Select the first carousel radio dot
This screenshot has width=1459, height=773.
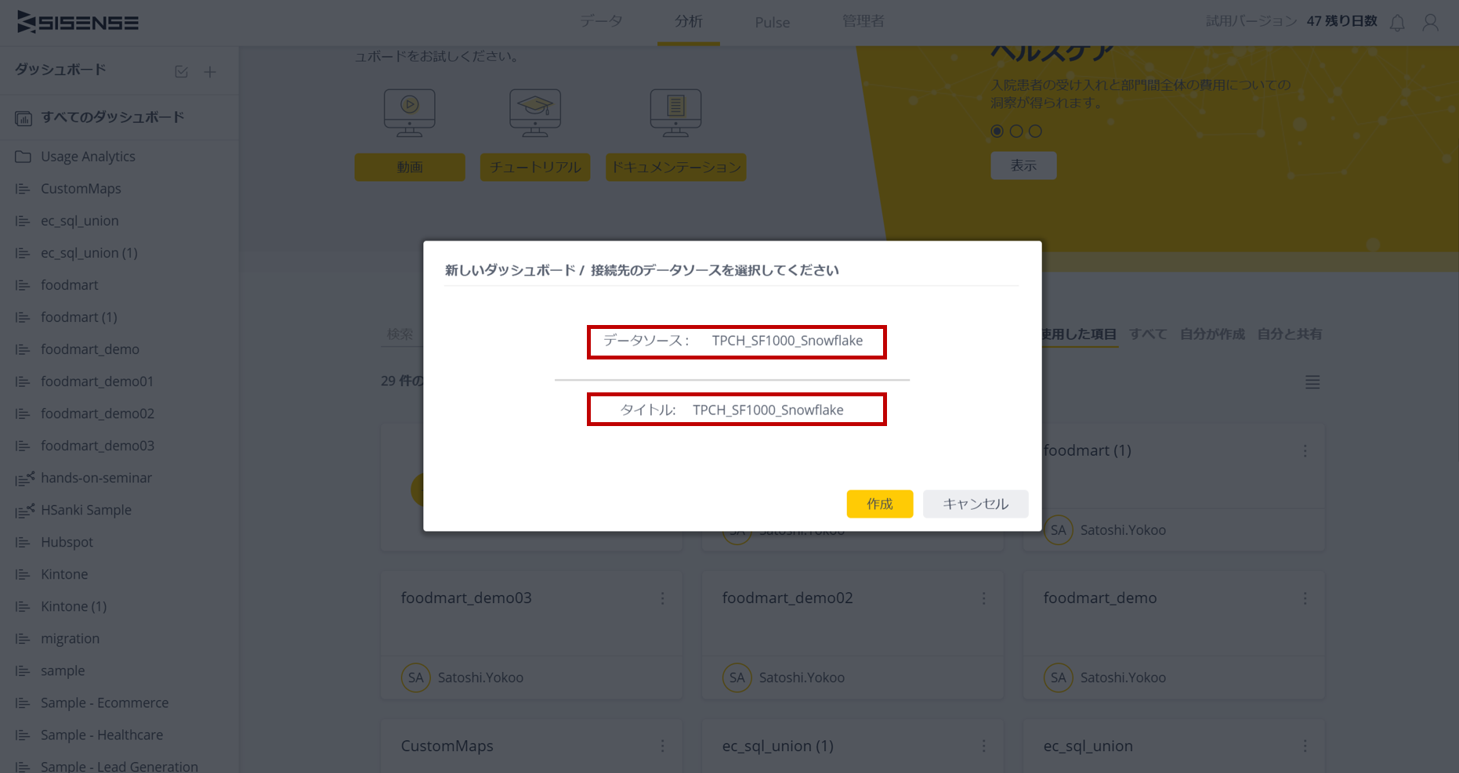(997, 131)
